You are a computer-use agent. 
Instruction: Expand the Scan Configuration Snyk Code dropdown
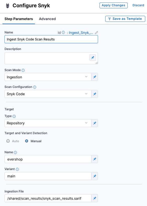(48, 94)
